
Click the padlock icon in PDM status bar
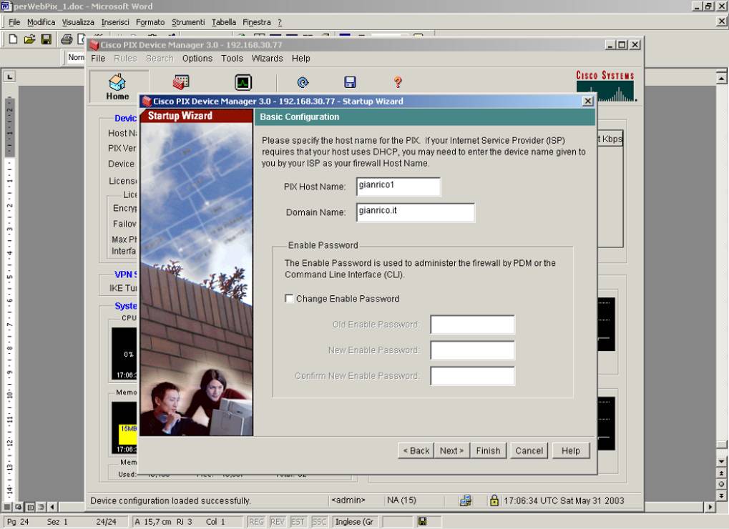pos(494,500)
